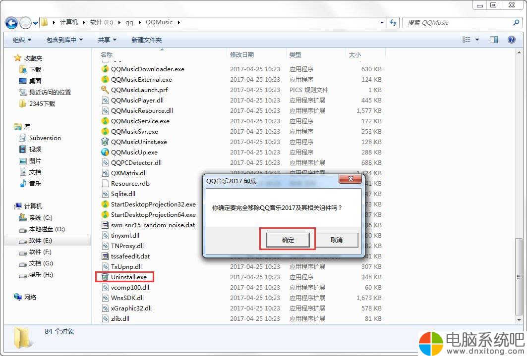Click the Back navigation arrow
Screen dimensions: 527x356
[x=11, y=23]
